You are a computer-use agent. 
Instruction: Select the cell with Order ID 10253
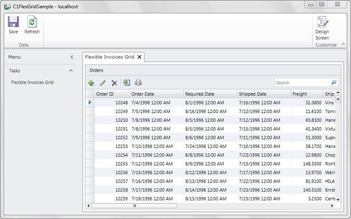pos(112,146)
